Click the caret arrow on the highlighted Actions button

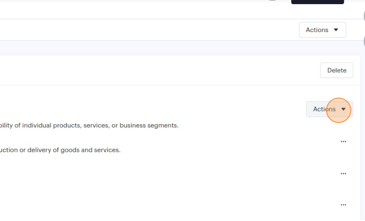343,109
